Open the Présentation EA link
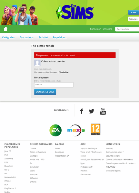Image resolution: width=139 pixels, height=193 pixels. click(x=62, y=156)
